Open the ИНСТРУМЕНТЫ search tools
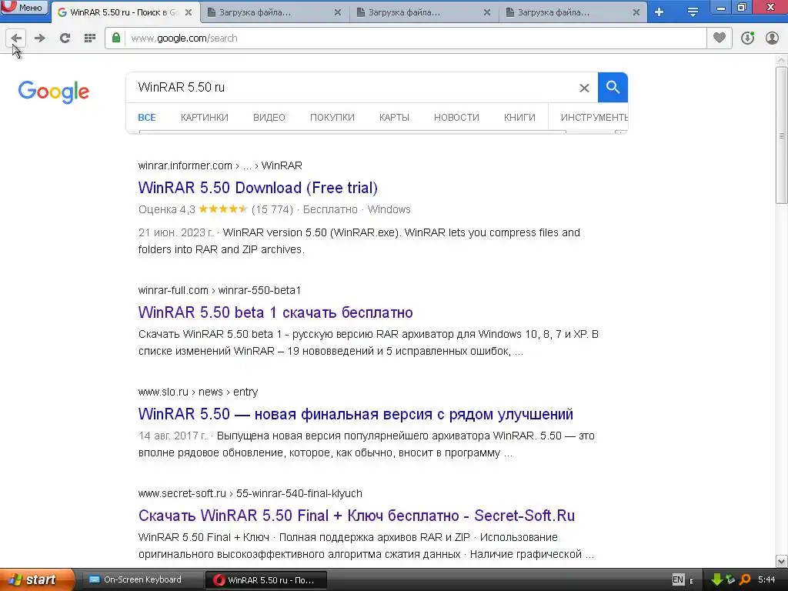Screen dimensions: 788x591 (594, 118)
